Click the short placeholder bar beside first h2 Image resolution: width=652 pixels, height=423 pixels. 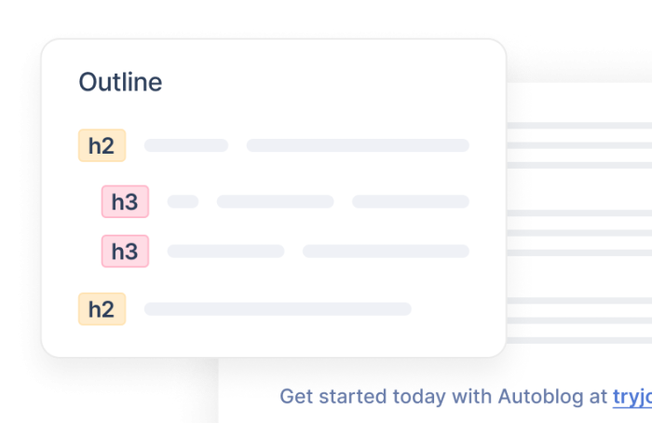[186, 145]
